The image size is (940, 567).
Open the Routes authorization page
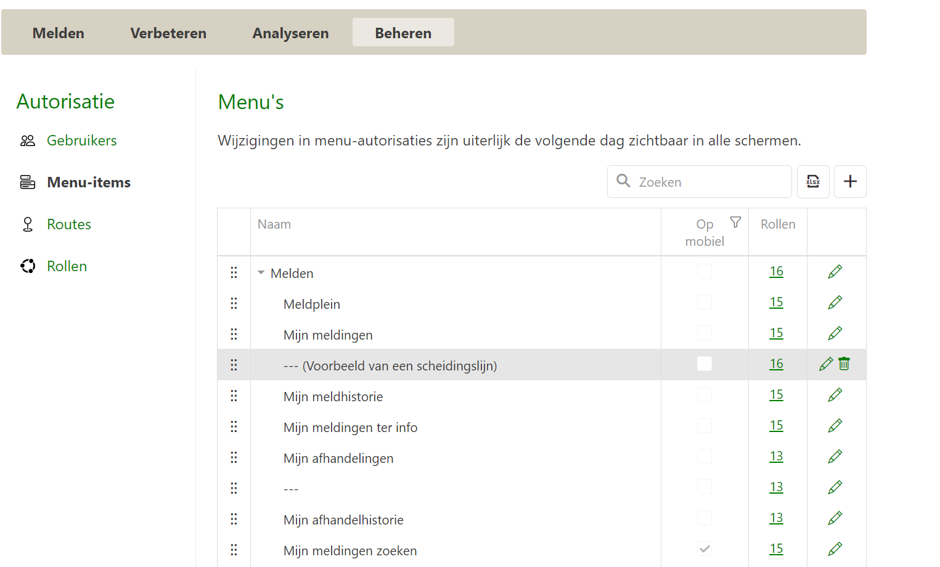[69, 224]
